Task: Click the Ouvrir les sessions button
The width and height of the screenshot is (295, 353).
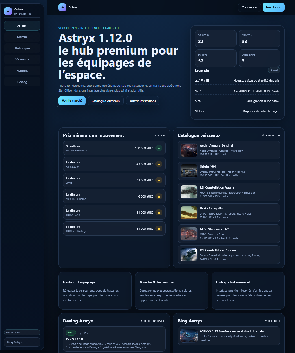Action: point(143,101)
